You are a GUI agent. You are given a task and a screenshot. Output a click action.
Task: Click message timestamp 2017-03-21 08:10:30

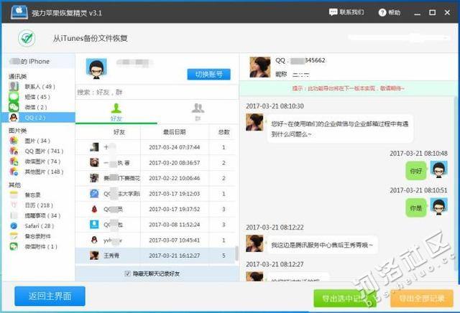(x=275, y=106)
